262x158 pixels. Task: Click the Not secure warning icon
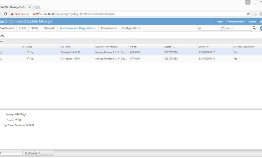click(12, 14)
